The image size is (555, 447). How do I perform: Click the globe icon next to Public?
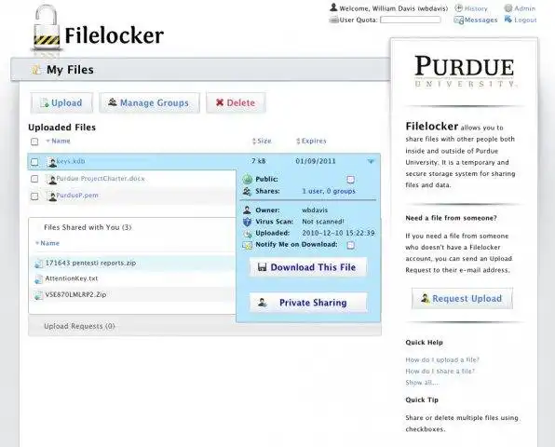[x=247, y=180]
